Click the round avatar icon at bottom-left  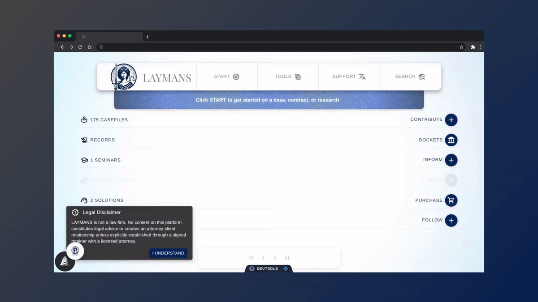click(65, 261)
